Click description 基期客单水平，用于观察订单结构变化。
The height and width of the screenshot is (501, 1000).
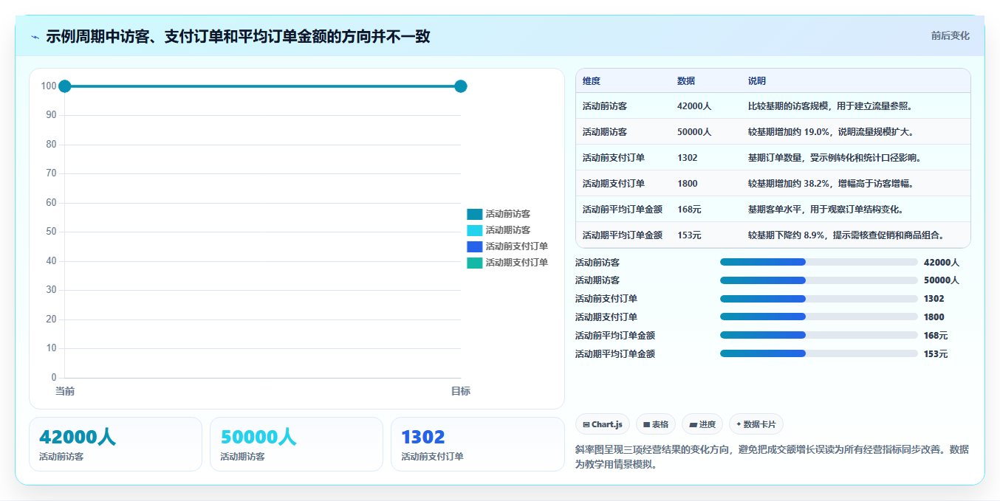pos(826,210)
